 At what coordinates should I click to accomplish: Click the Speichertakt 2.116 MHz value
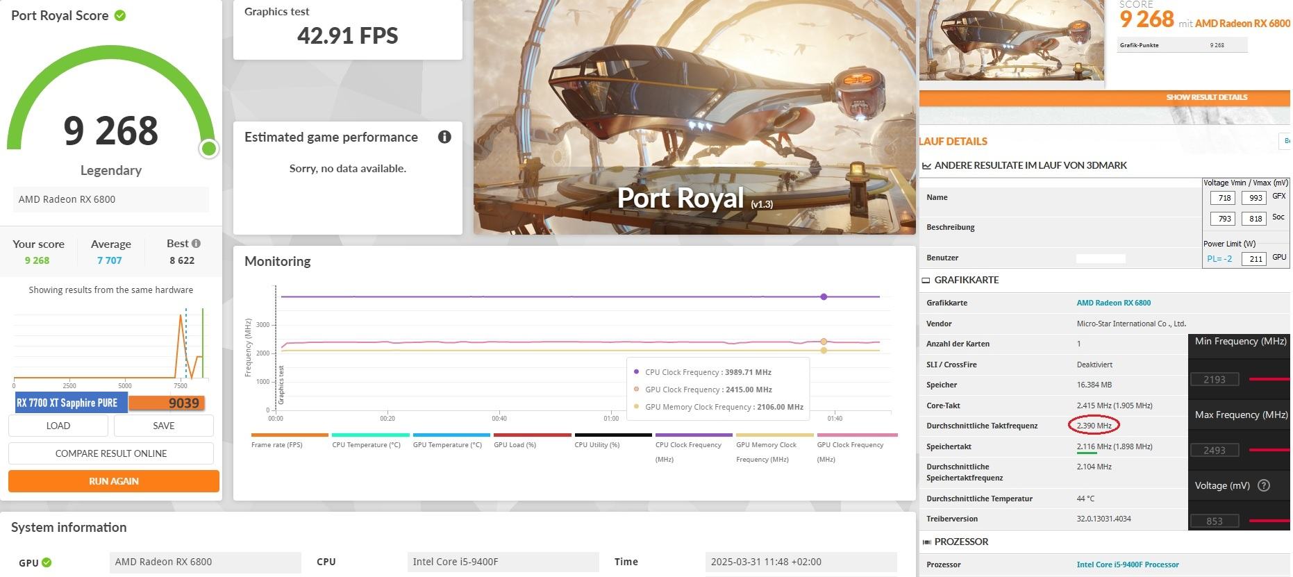(x=1115, y=446)
